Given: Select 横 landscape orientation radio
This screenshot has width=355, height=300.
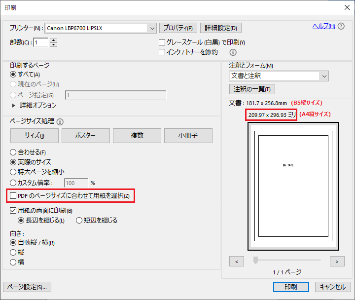Looking at the screenshot, I should (13, 262).
